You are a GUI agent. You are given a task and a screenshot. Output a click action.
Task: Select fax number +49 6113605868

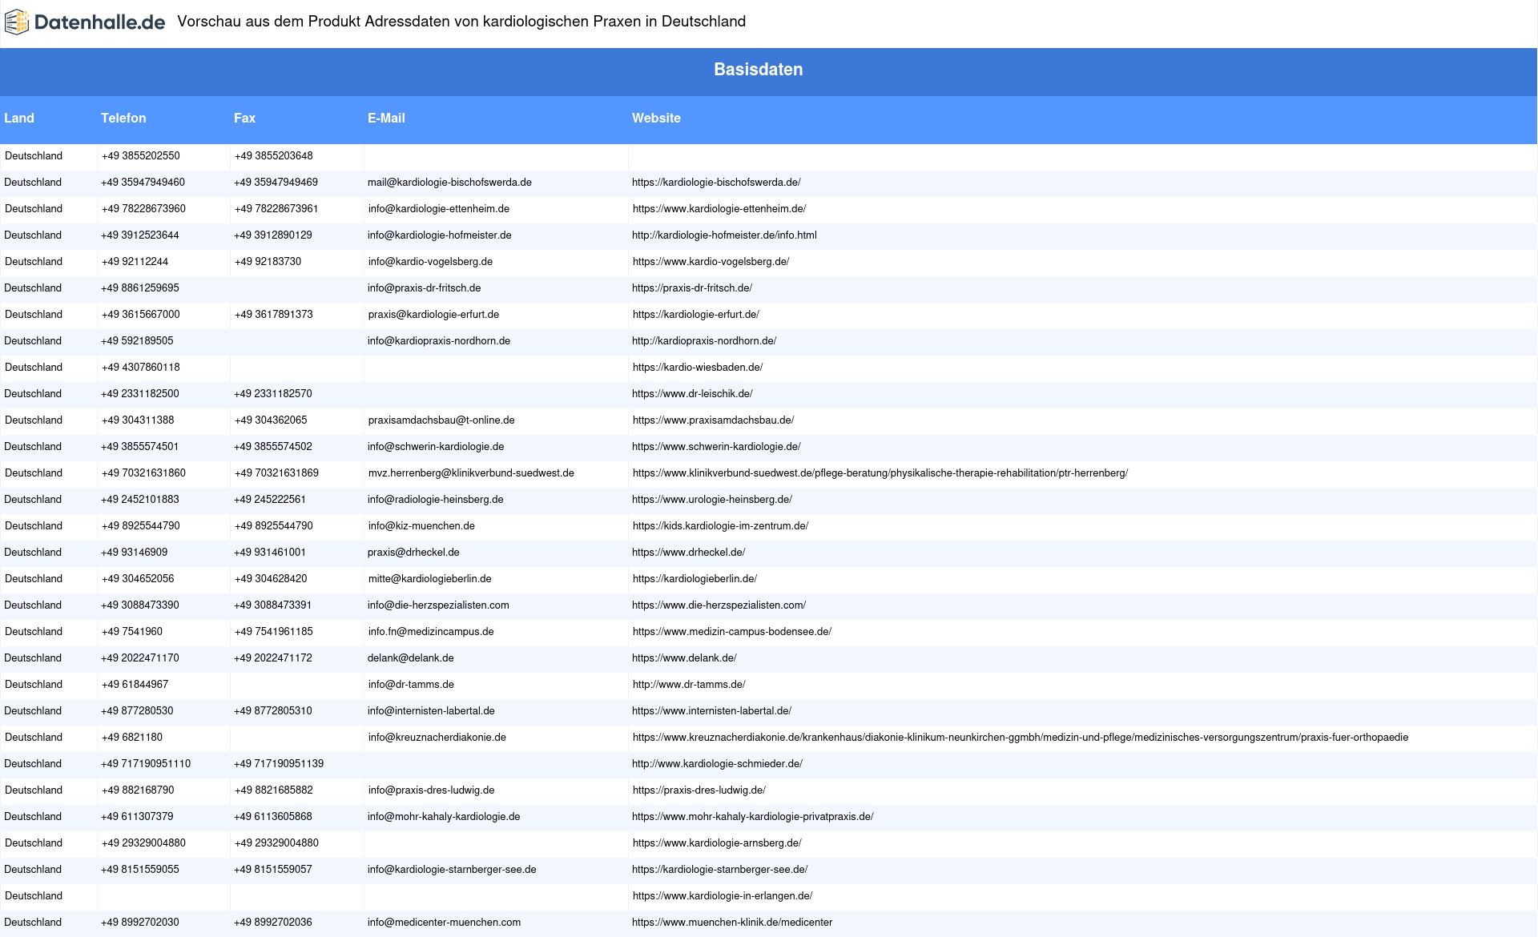tap(273, 817)
